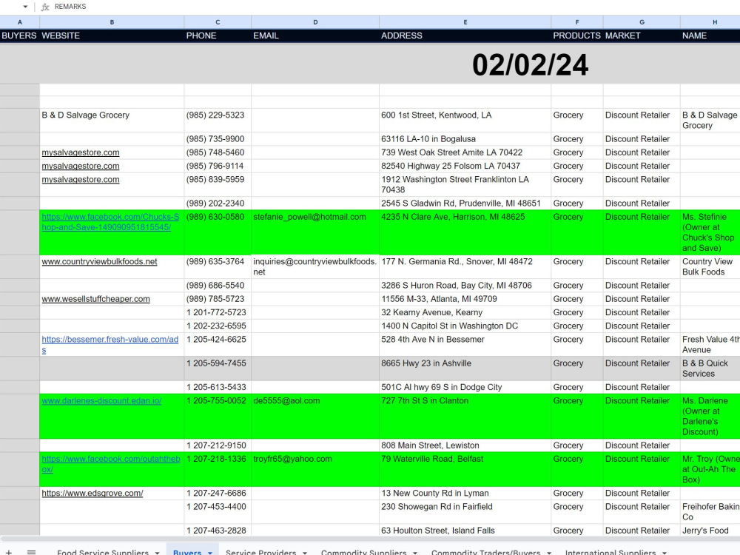Click the B & D Salvage Grocery website cell
740x555 pixels.
click(112, 121)
